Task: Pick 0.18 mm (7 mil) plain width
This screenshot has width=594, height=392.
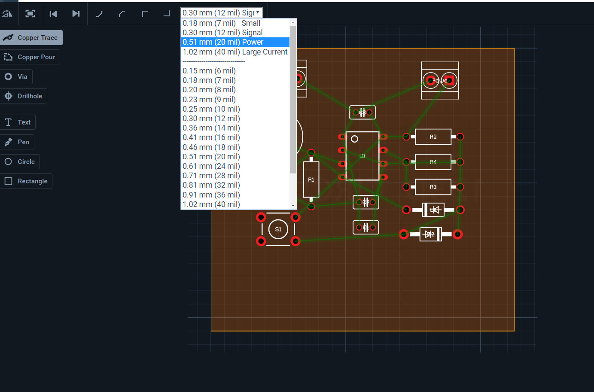Action: (x=235, y=80)
